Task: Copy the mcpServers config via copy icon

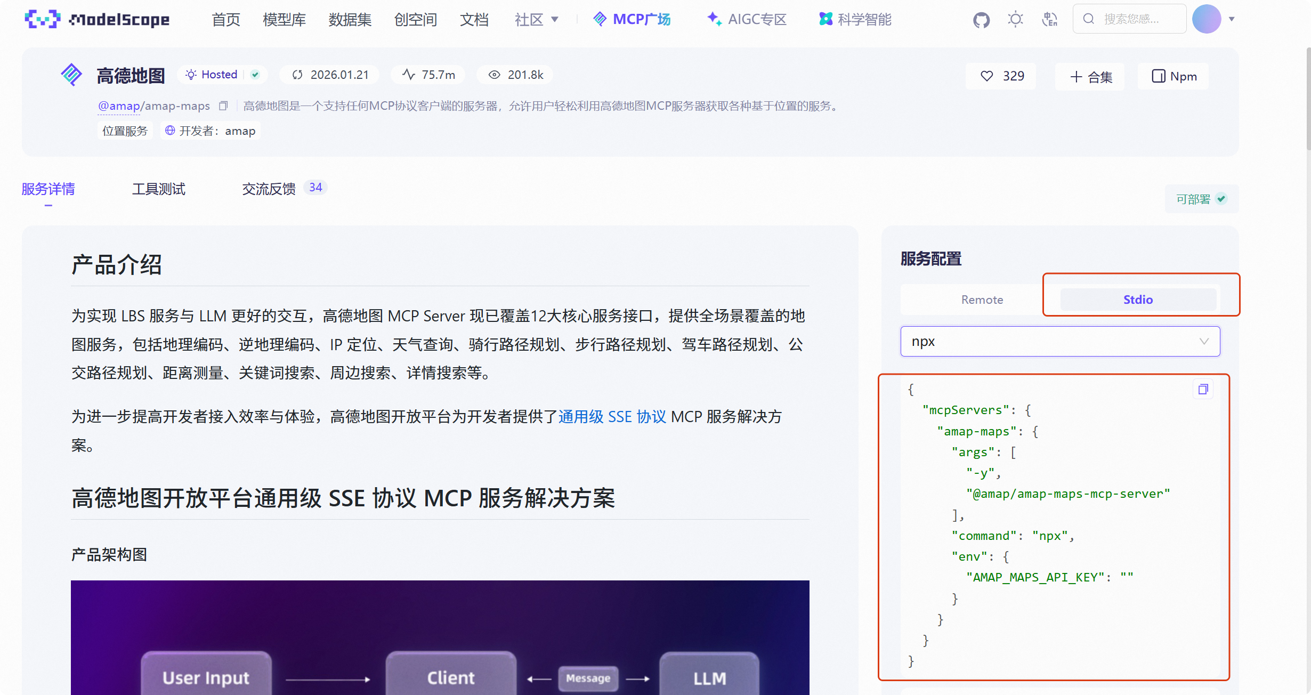Action: 1203,389
